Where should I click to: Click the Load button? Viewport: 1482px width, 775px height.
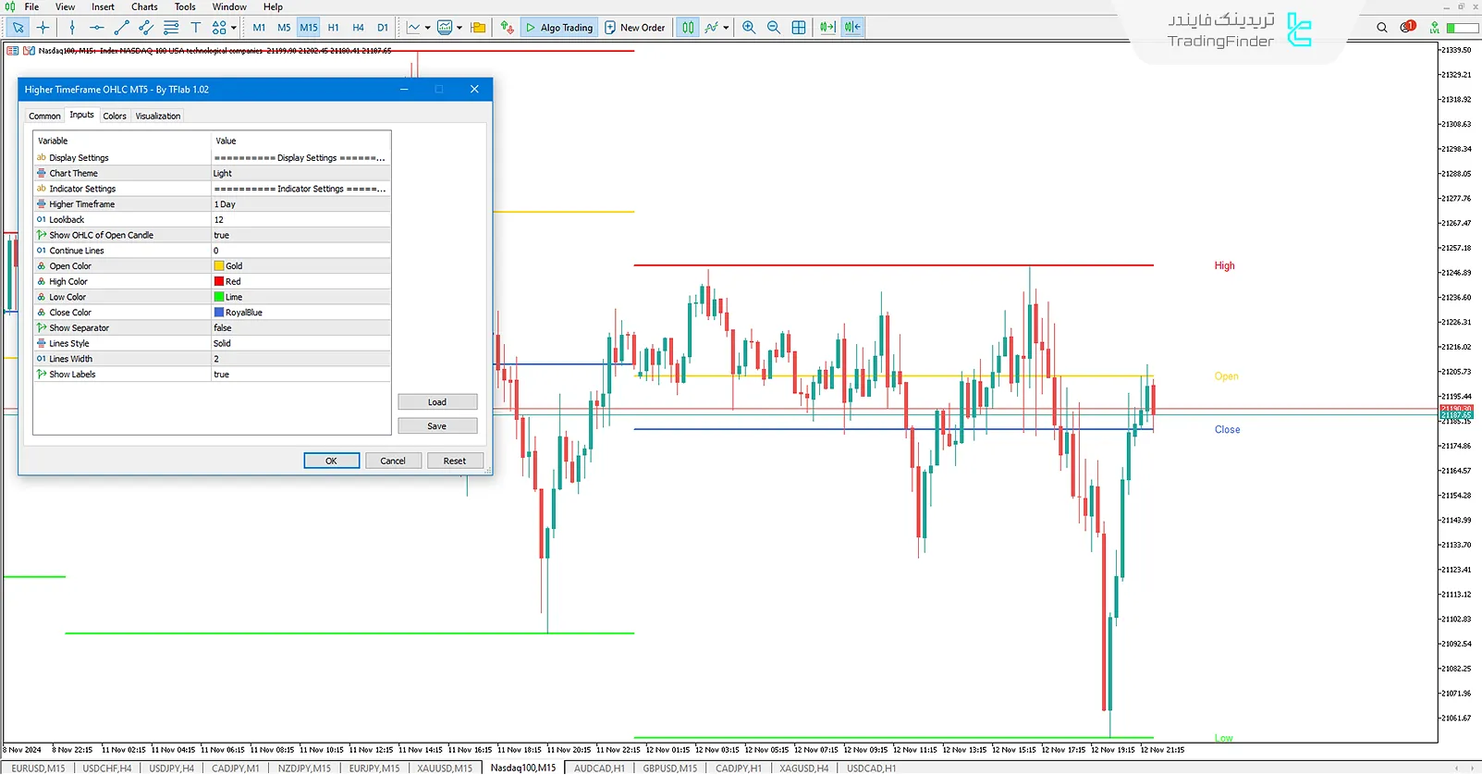(x=437, y=402)
